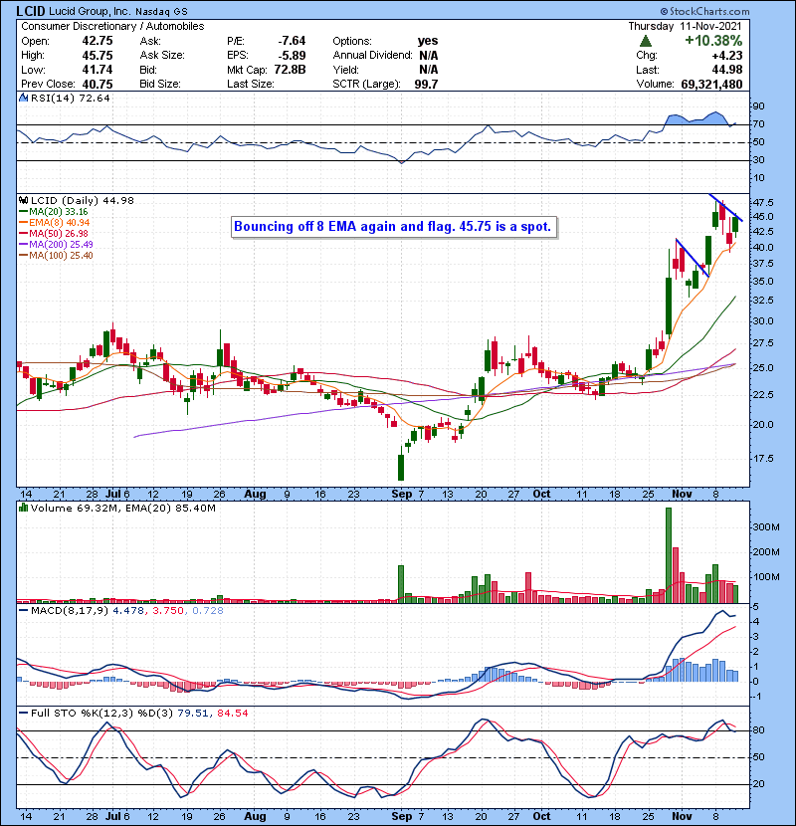Click the 200M volume axis label
The image size is (796, 826).
tap(766, 552)
